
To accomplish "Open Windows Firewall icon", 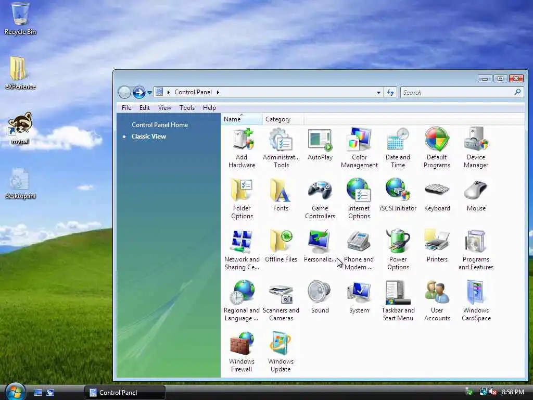I will 242,352.
